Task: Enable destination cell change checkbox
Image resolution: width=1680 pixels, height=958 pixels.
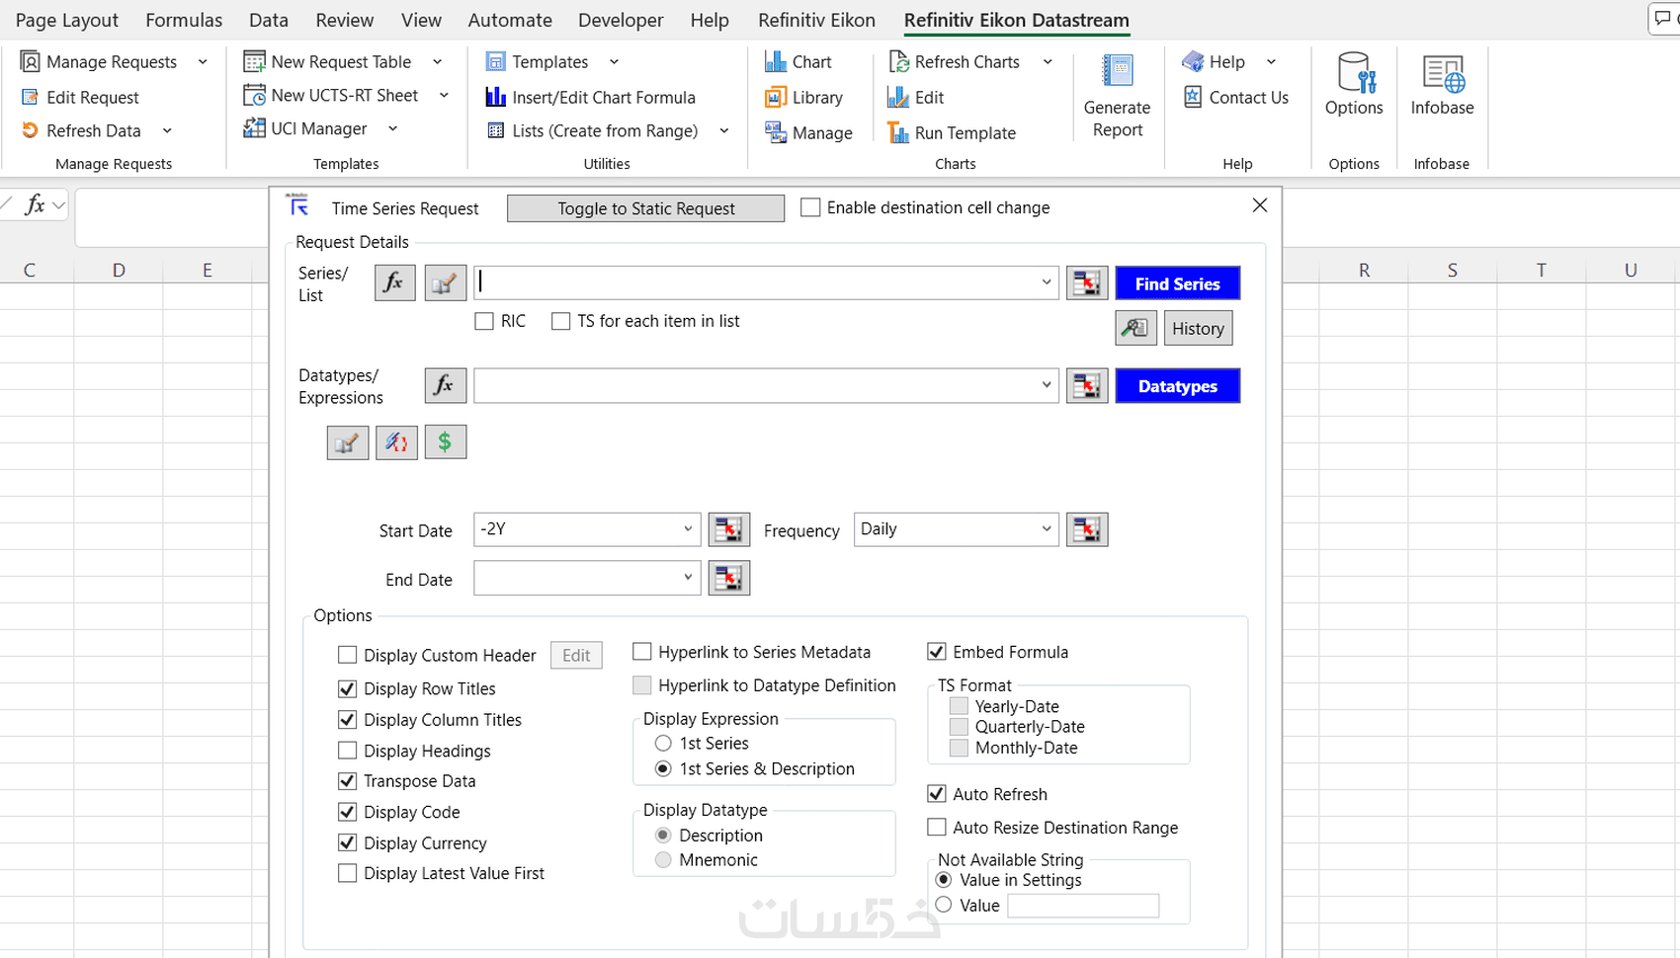Action: tap(810, 207)
